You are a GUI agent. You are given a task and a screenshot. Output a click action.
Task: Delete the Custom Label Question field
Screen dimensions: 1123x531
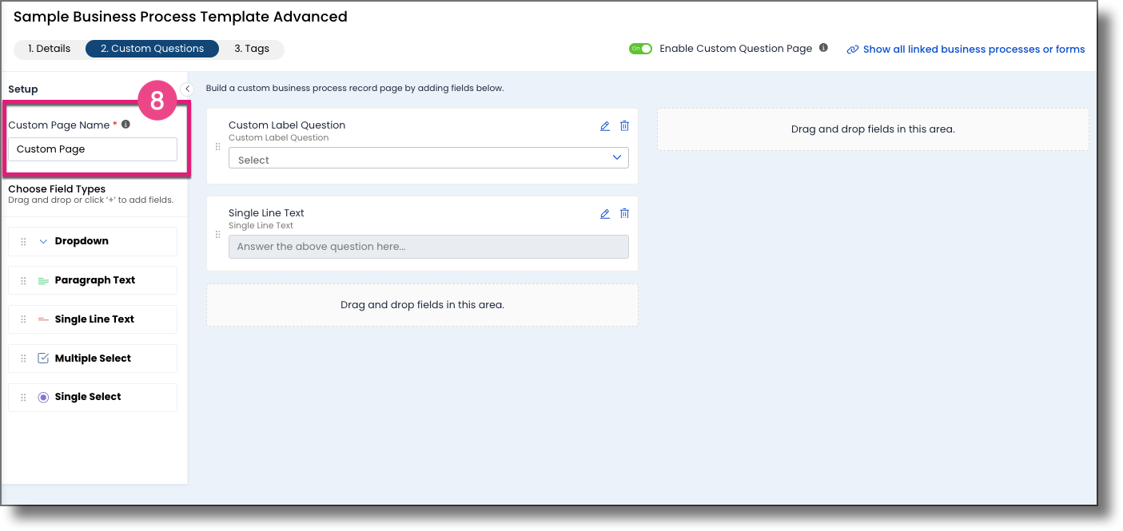[625, 126]
